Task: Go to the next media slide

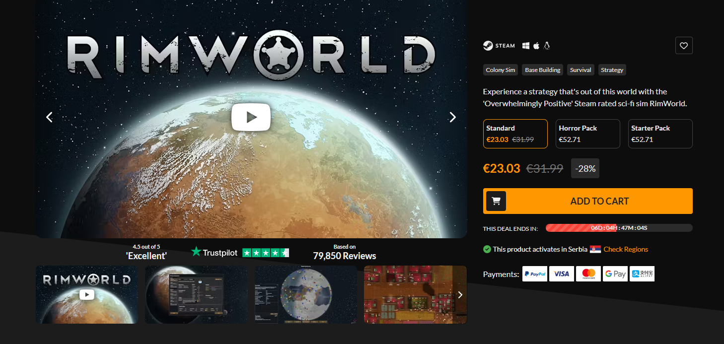Action: pyautogui.click(x=452, y=117)
